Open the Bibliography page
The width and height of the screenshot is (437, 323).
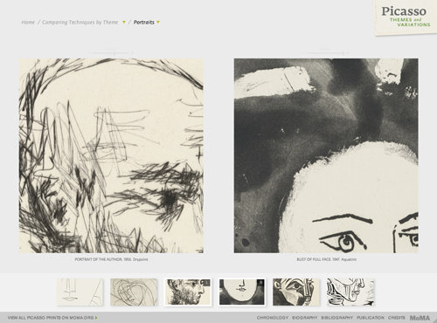coord(337,318)
